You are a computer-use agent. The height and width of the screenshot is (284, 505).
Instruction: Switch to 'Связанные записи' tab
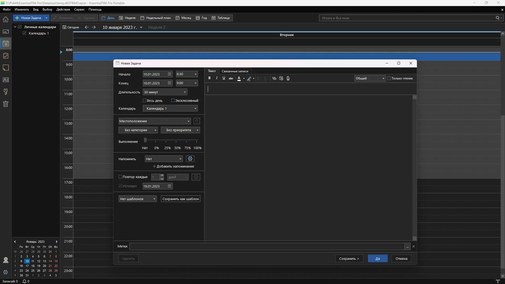[x=235, y=71]
